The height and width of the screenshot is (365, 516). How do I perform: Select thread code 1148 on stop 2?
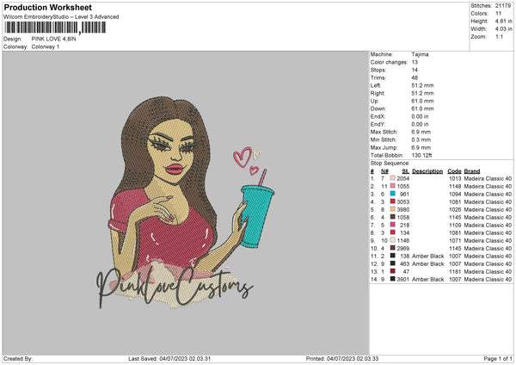tap(455, 187)
